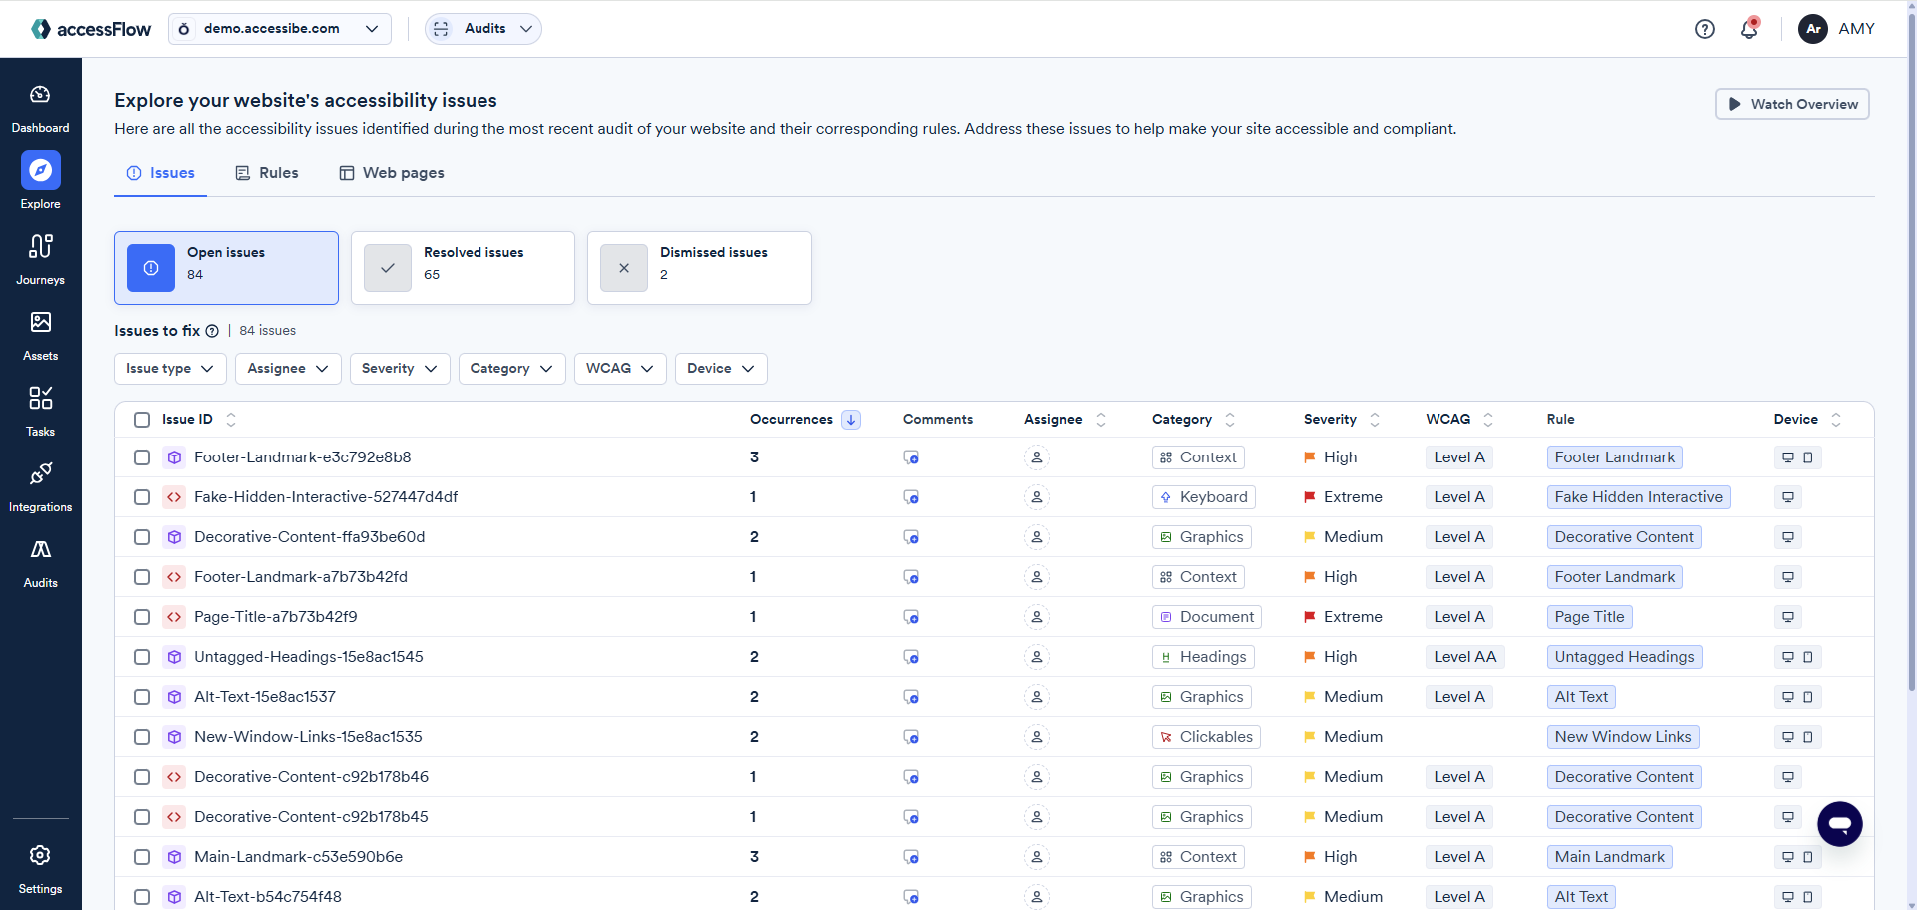Select the Open issues card
Viewport: 1918px width, 910px height.
click(226, 268)
